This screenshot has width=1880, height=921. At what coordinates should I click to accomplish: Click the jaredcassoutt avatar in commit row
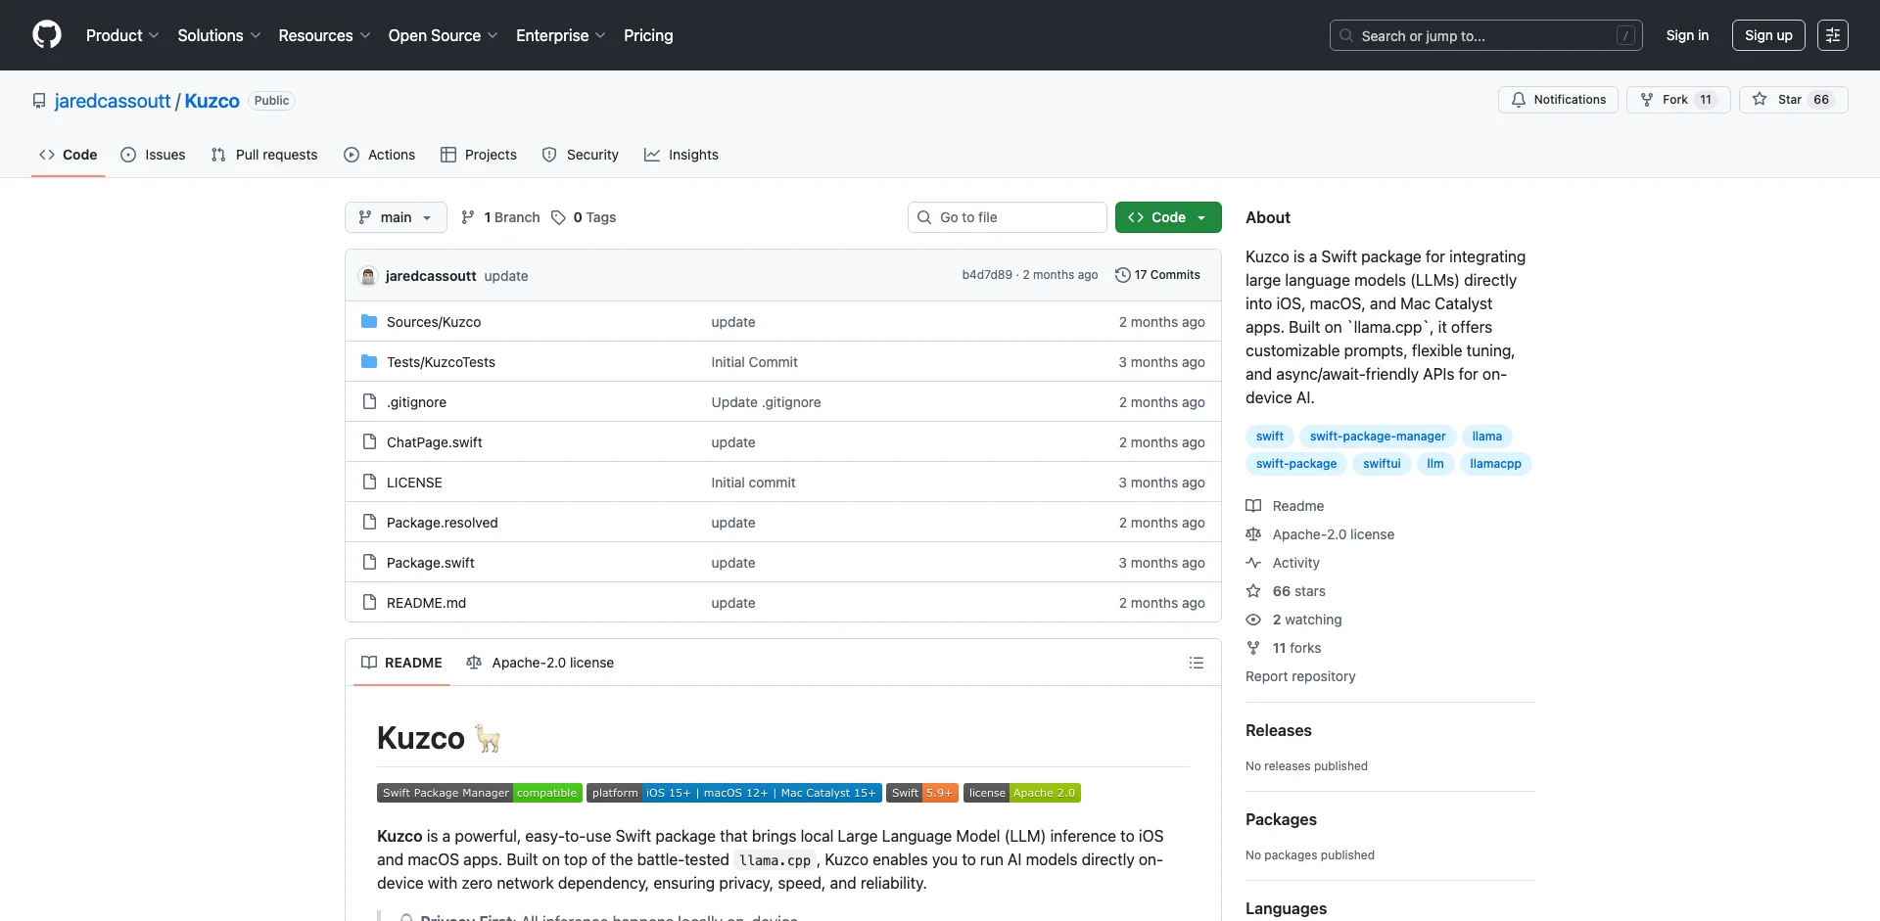[368, 276]
